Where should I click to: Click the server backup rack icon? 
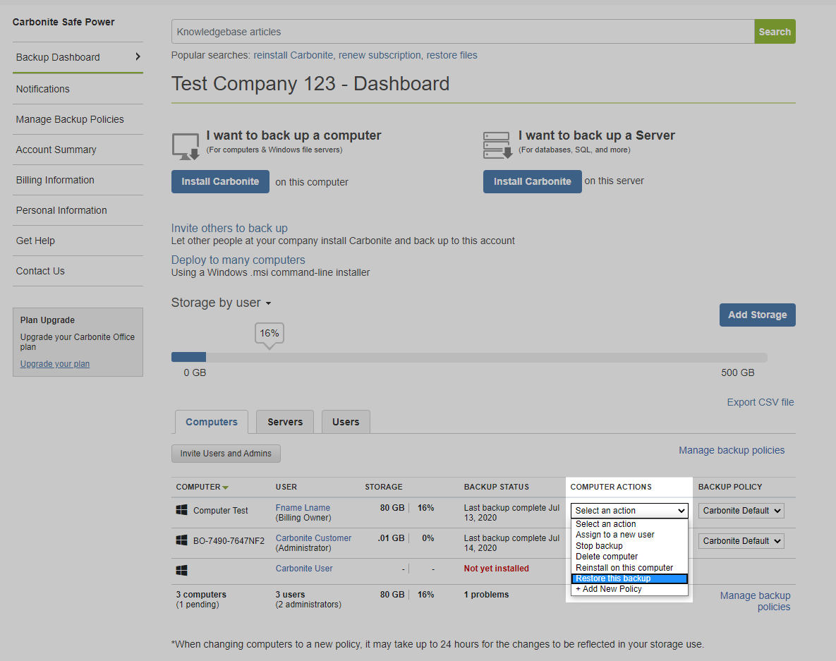[497, 145]
